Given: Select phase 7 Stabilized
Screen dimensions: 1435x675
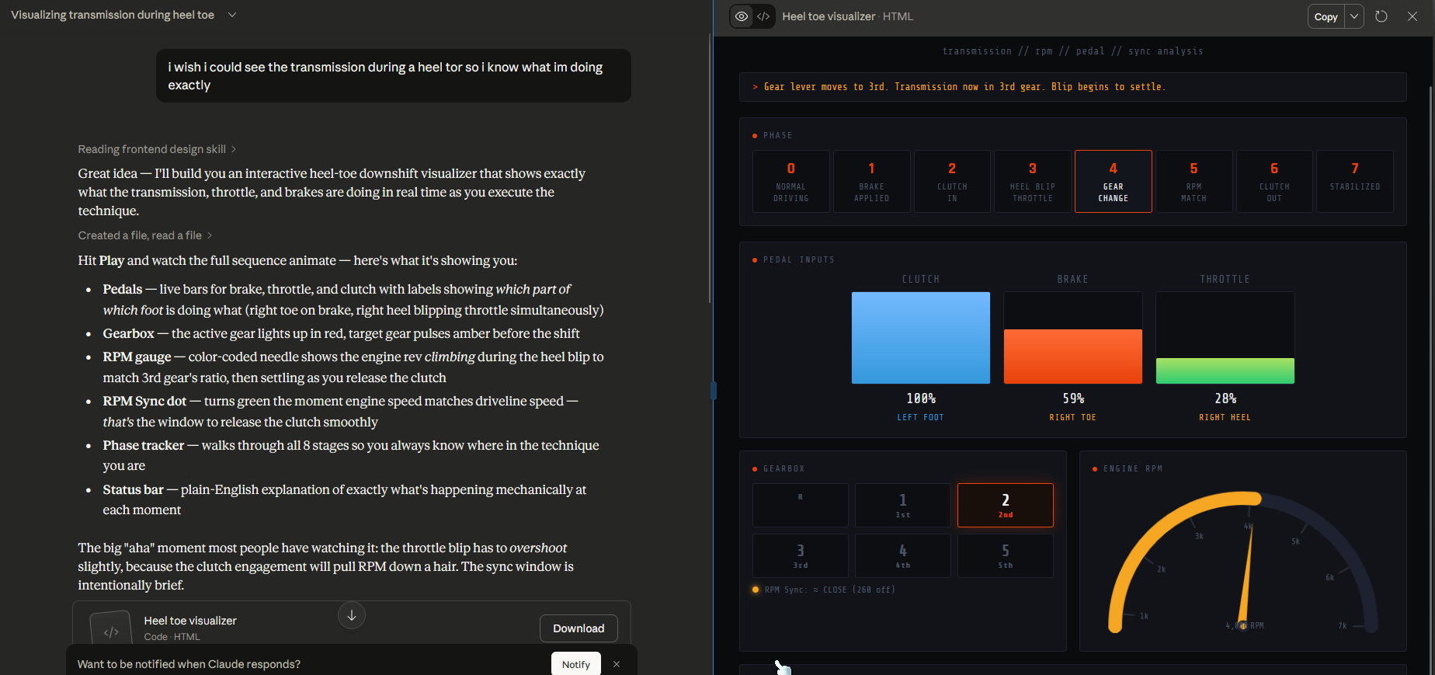Looking at the screenshot, I should click(x=1355, y=181).
